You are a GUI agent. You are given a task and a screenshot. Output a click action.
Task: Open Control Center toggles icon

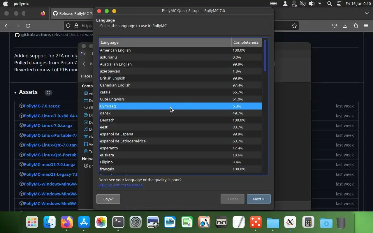339,4
